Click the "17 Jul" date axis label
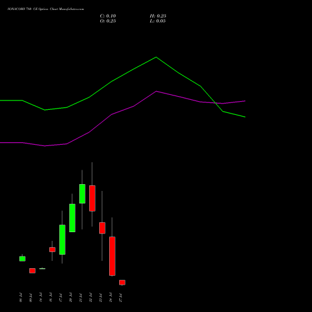Screen dimensions: 312x312 pos(61,298)
